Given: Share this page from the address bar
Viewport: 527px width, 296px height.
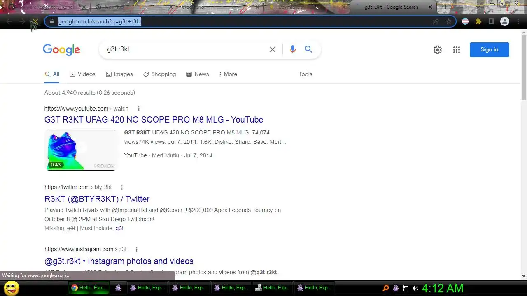Looking at the screenshot, I should 436,22.
